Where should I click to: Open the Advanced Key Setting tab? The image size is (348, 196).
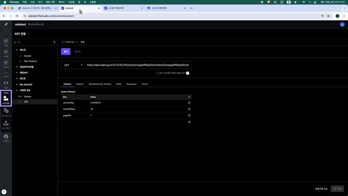click(100, 84)
